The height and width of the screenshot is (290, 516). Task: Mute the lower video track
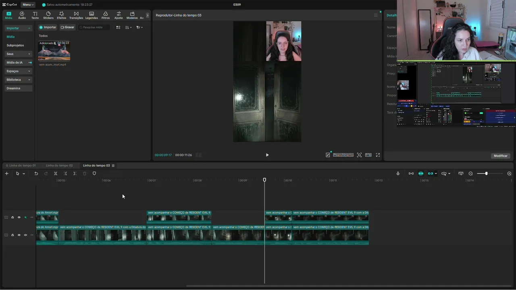(25, 235)
